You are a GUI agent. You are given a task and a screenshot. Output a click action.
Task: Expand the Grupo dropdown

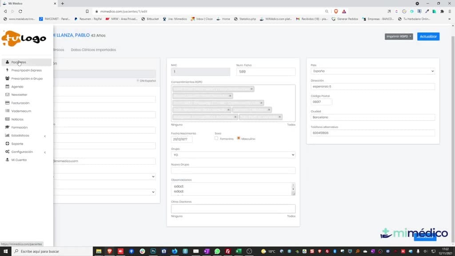click(233, 155)
